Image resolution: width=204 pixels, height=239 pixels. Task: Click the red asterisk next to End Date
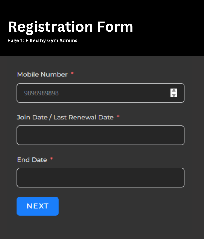(x=52, y=159)
